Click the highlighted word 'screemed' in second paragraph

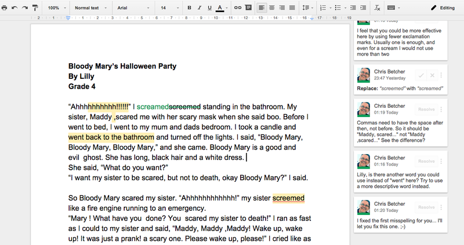tap(288, 198)
